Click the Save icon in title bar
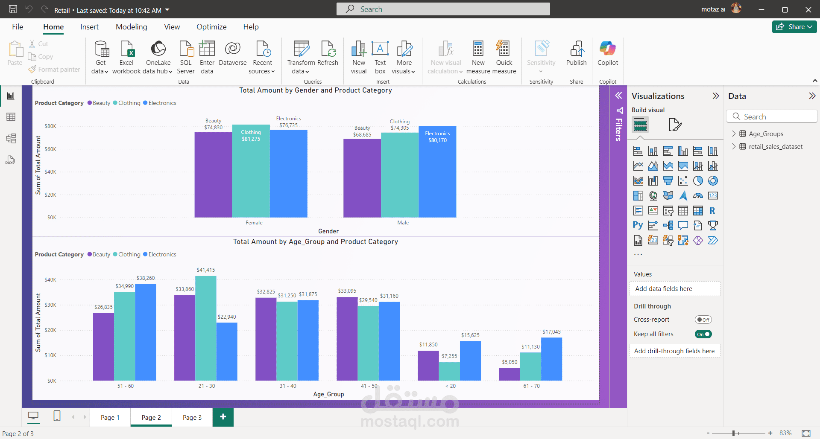The image size is (820, 439). click(13, 9)
